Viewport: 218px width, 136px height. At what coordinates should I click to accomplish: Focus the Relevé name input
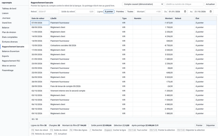click(48, 11)
